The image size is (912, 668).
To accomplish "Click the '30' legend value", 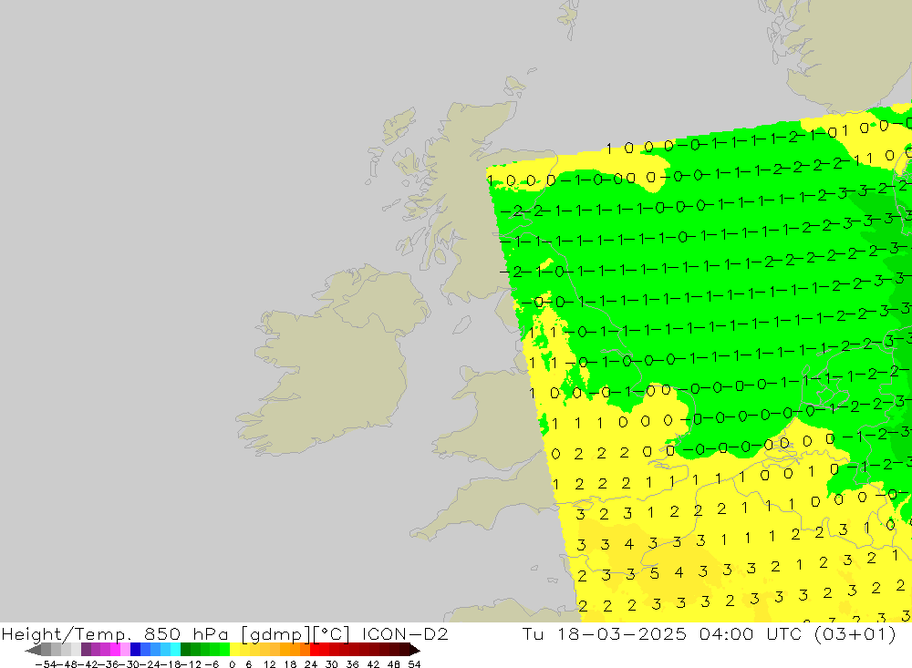I will tap(332, 664).
